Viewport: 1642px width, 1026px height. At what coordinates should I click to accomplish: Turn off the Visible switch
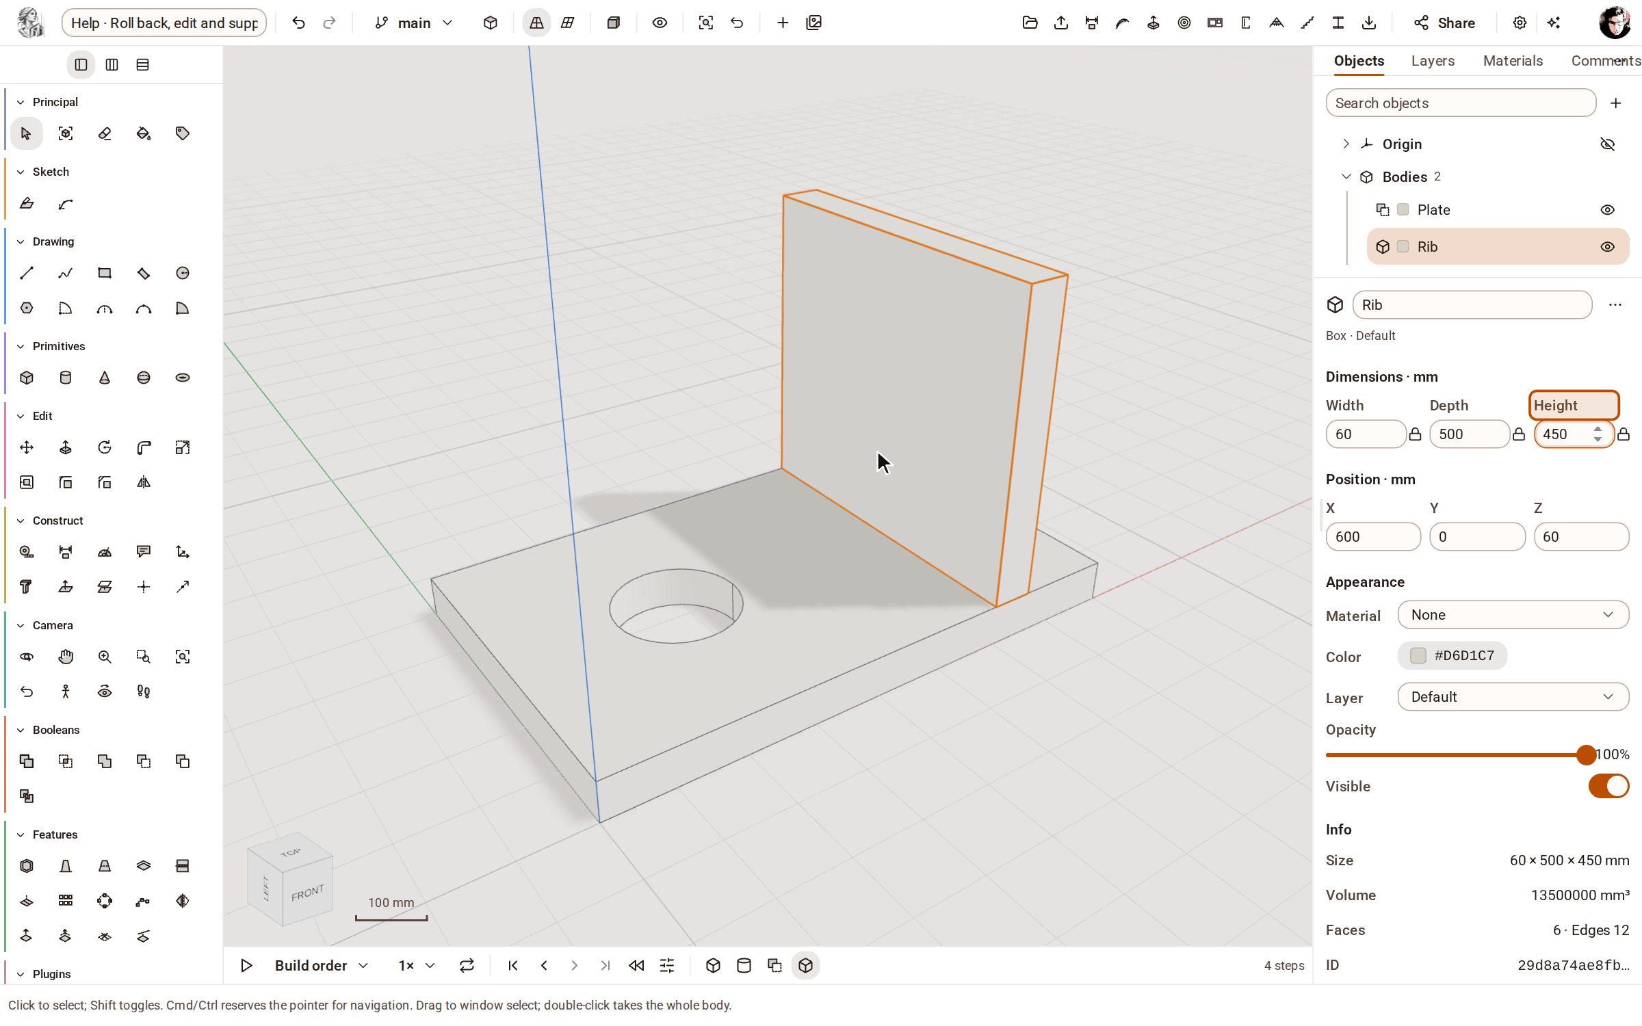(x=1608, y=786)
